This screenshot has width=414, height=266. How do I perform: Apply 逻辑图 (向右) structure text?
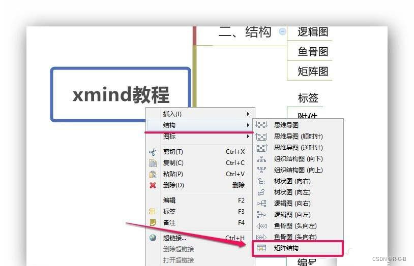click(292, 203)
